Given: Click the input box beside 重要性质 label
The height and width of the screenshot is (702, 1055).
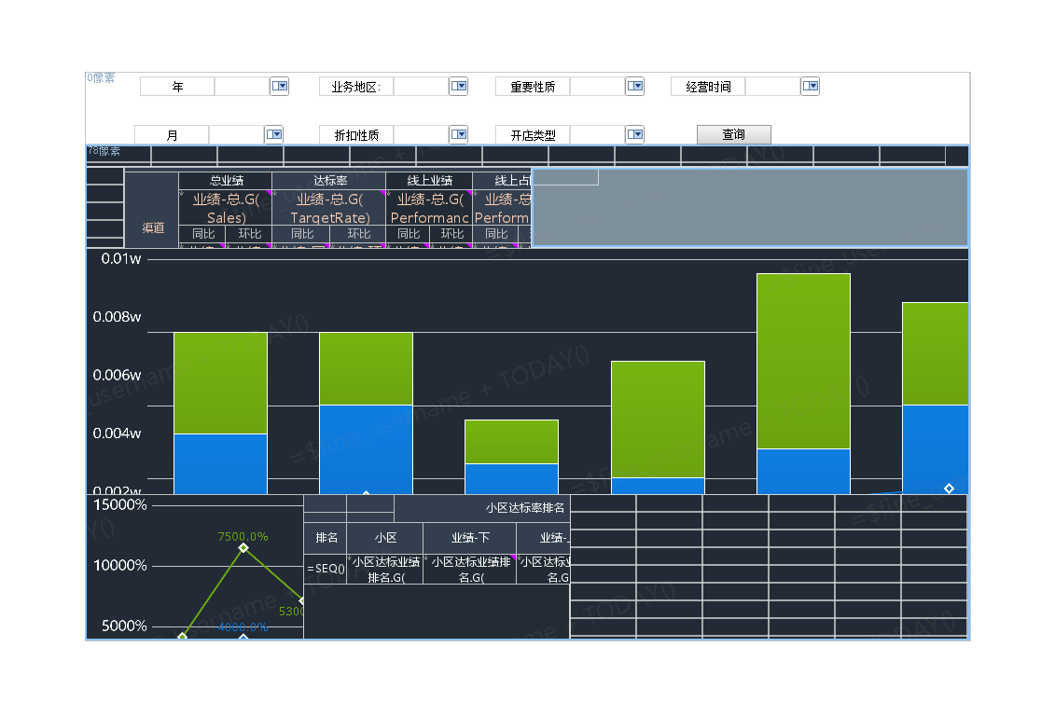Looking at the screenshot, I should click(598, 86).
